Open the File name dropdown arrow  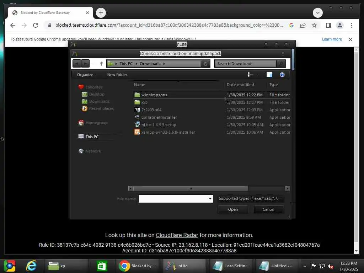point(210,199)
